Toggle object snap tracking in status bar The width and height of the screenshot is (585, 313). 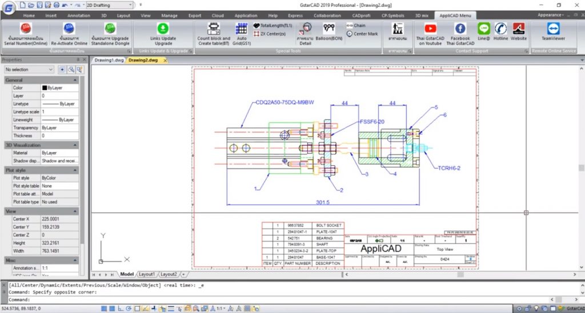pos(146,308)
